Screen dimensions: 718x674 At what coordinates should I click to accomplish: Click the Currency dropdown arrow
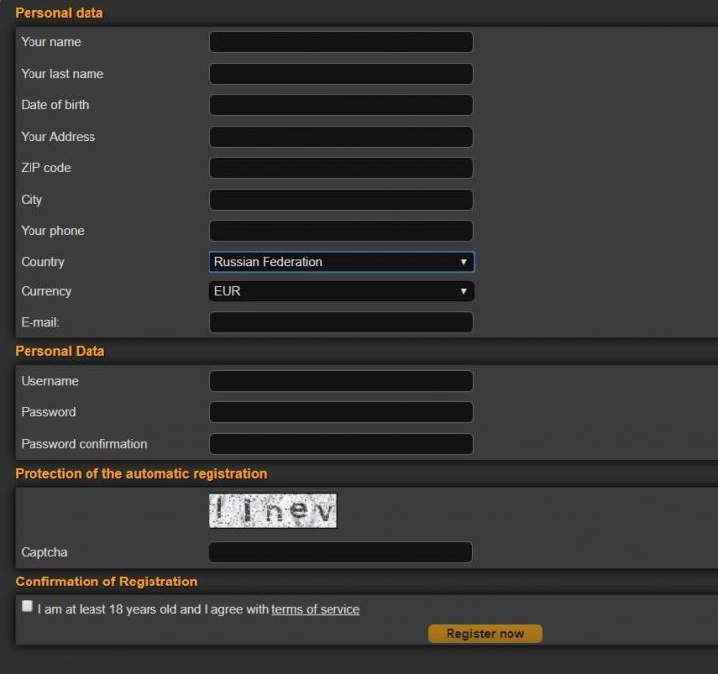coord(463,291)
